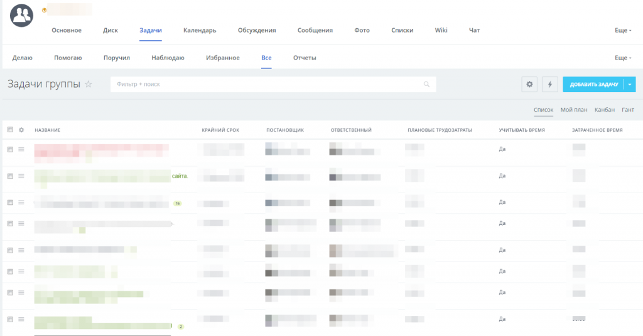Screen dimensions: 643x336
Task: Open the row menu of the task with badge 2
Action: coord(21,319)
